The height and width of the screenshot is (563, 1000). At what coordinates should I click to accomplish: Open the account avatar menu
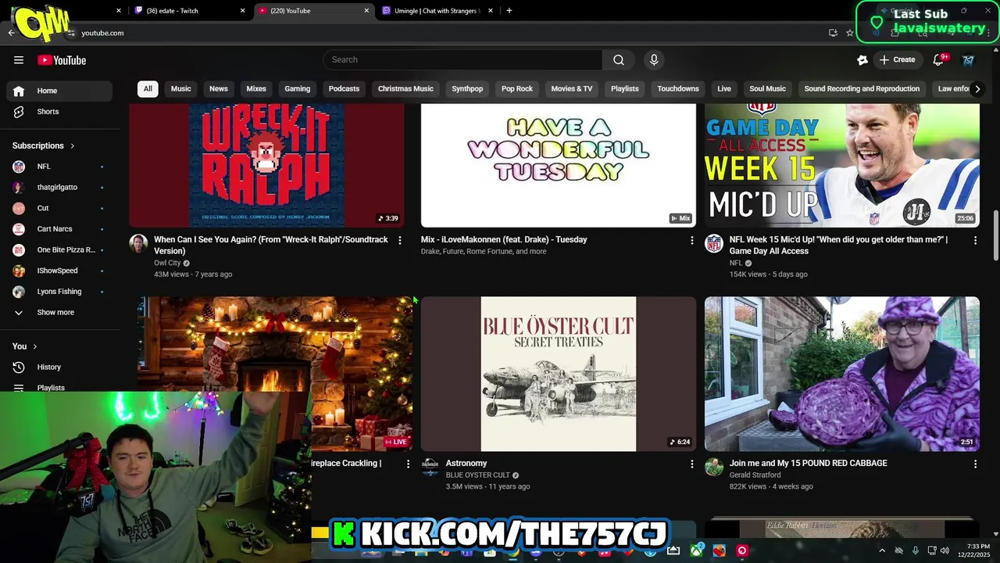coord(968,60)
